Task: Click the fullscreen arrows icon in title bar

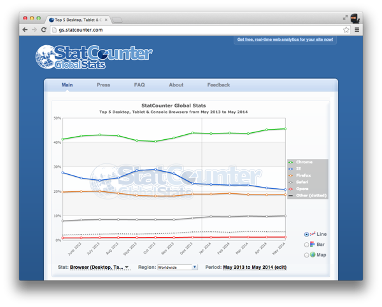Action: coord(345,18)
